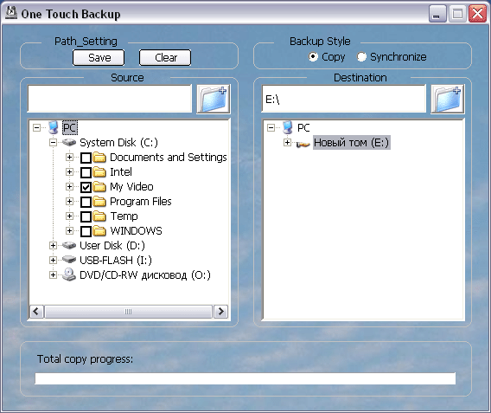491x413 pixels.
Task: Click the Clear path setting button
Action: coord(165,57)
